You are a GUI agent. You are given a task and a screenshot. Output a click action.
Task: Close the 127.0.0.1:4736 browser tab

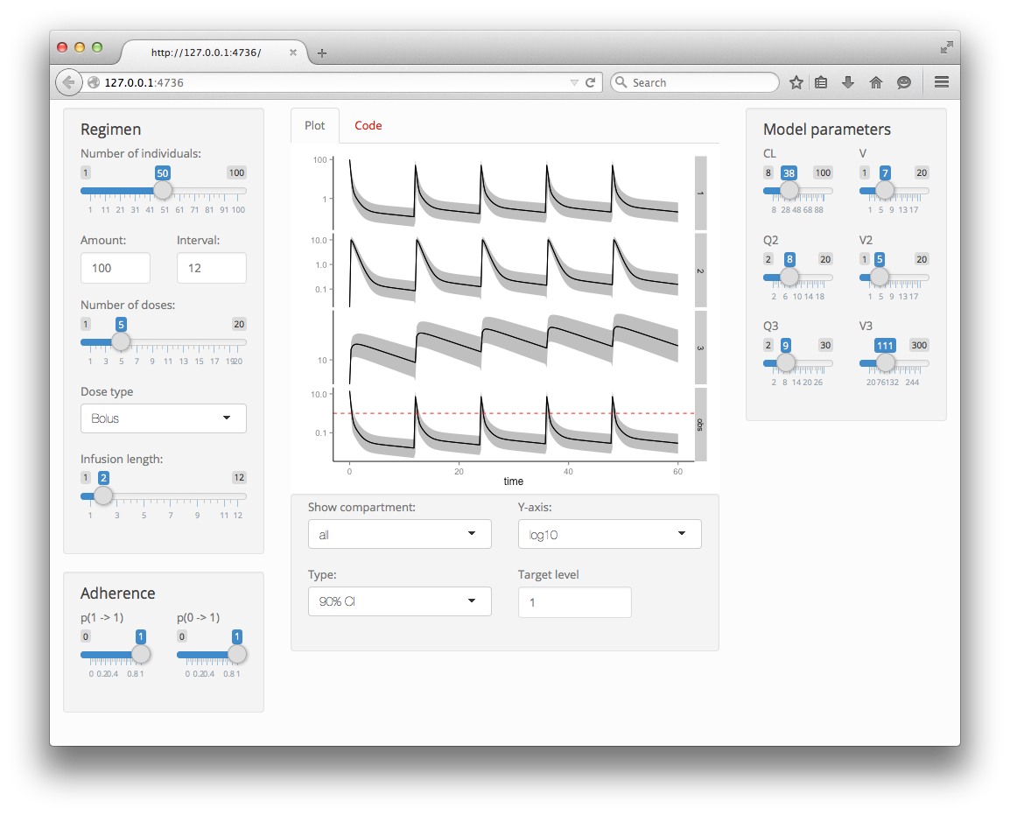293,53
